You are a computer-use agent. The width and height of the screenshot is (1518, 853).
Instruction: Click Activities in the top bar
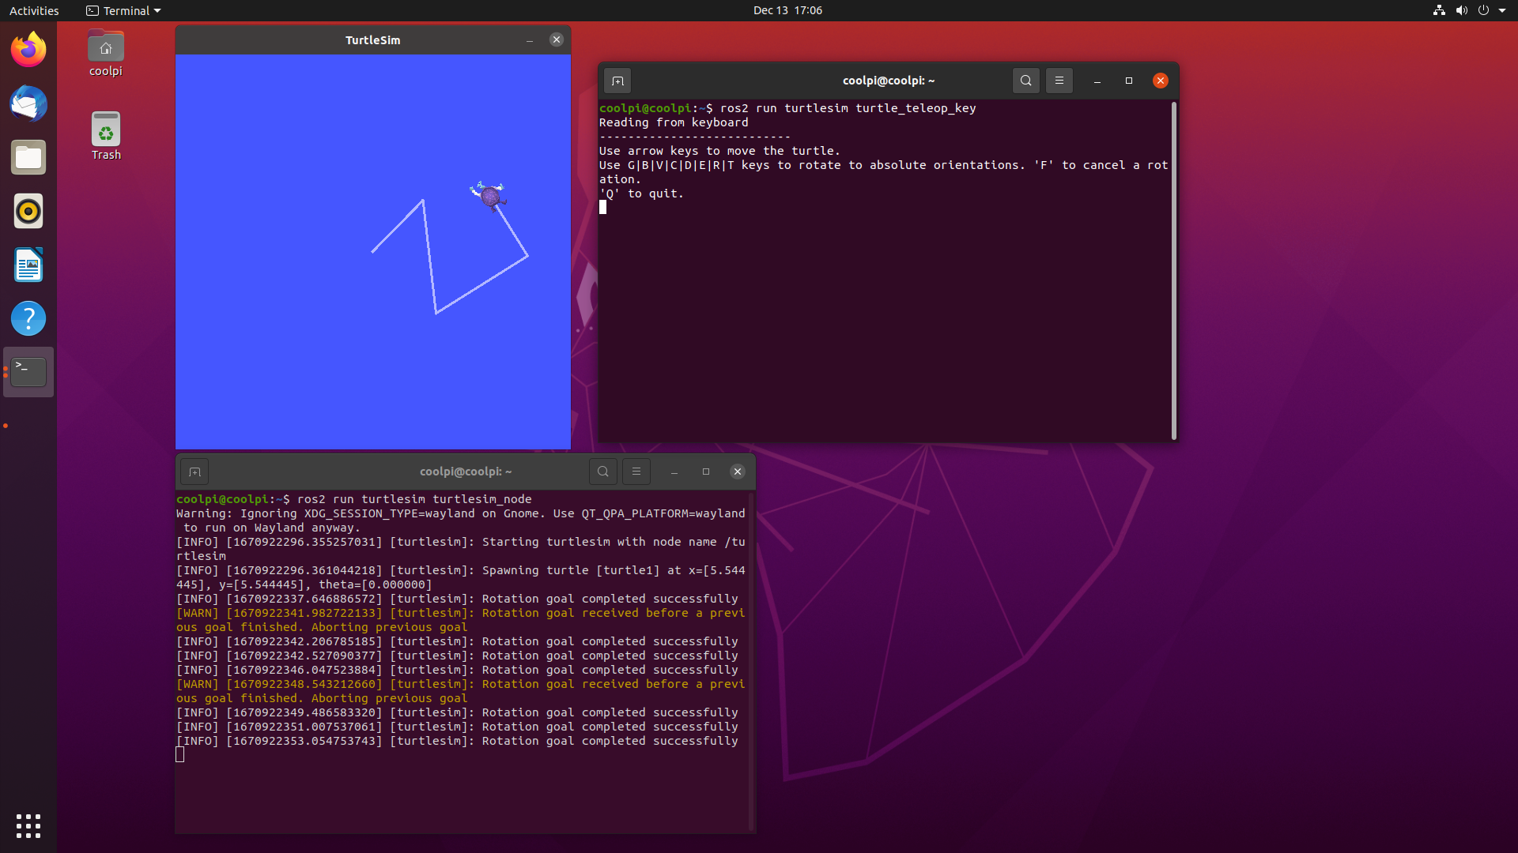[34, 10]
